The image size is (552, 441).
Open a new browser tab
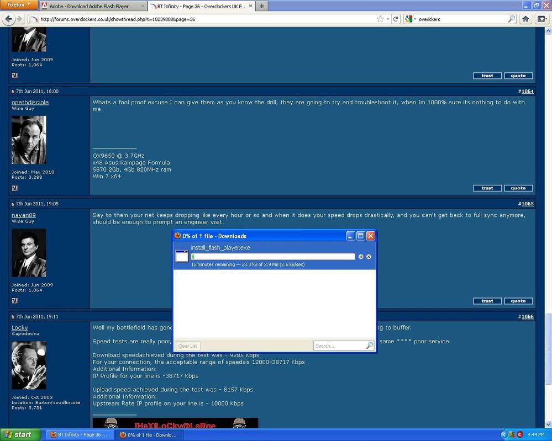point(261,6)
